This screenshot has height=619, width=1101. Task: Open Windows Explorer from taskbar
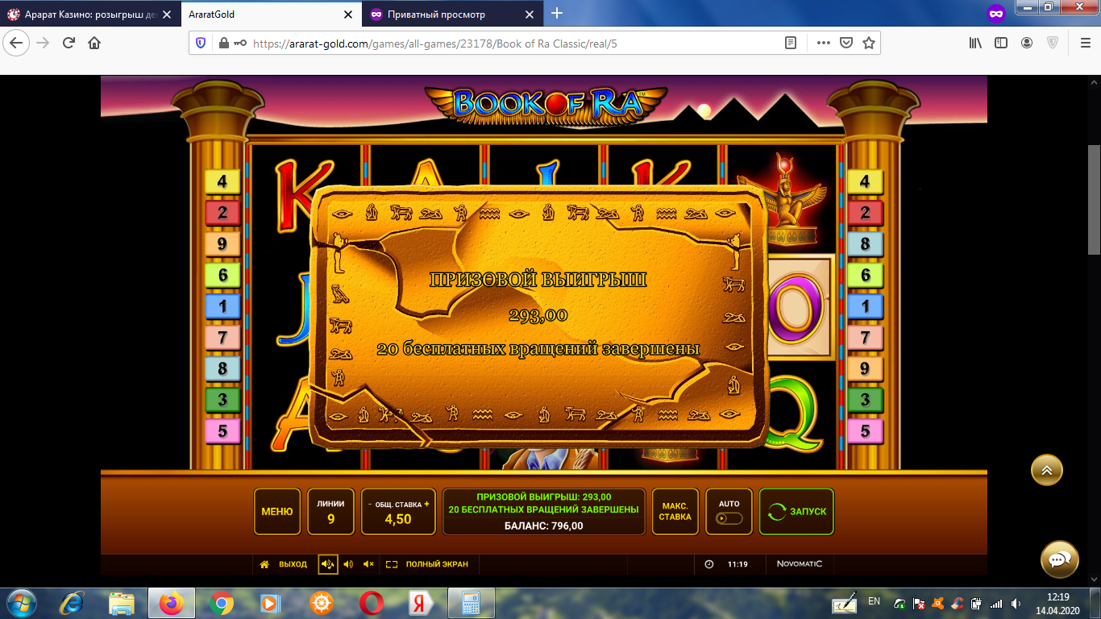122,603
